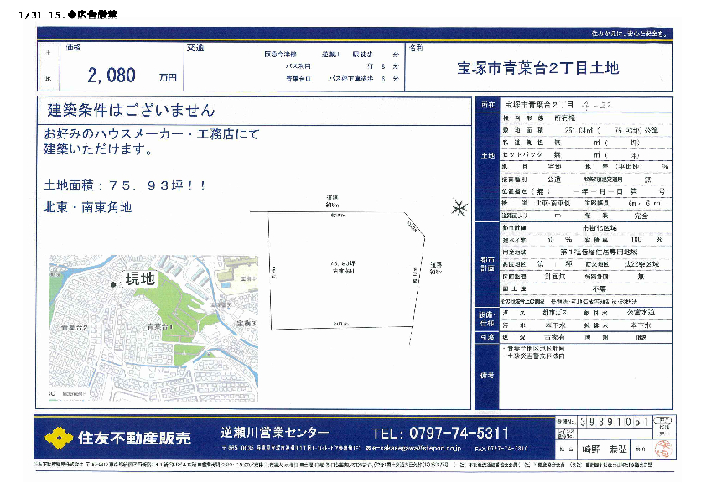Click the Sumitomo Real Estate logo emblem

click(59, 437)
